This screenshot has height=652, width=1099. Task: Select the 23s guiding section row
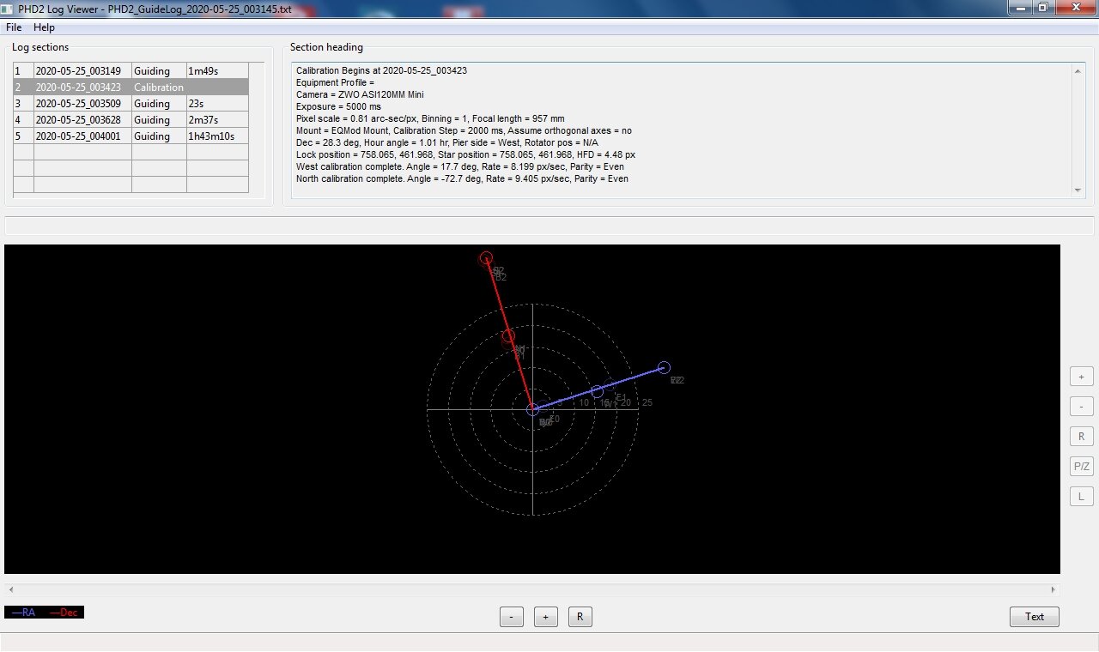(x=131, y=103)
